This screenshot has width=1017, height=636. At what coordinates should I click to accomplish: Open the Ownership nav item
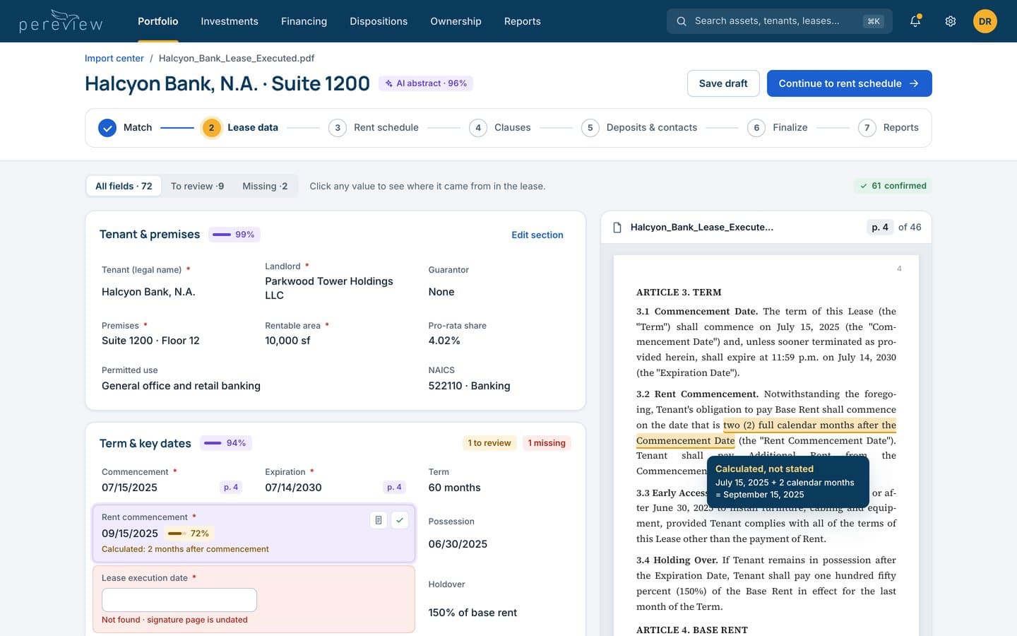[456, 21]
